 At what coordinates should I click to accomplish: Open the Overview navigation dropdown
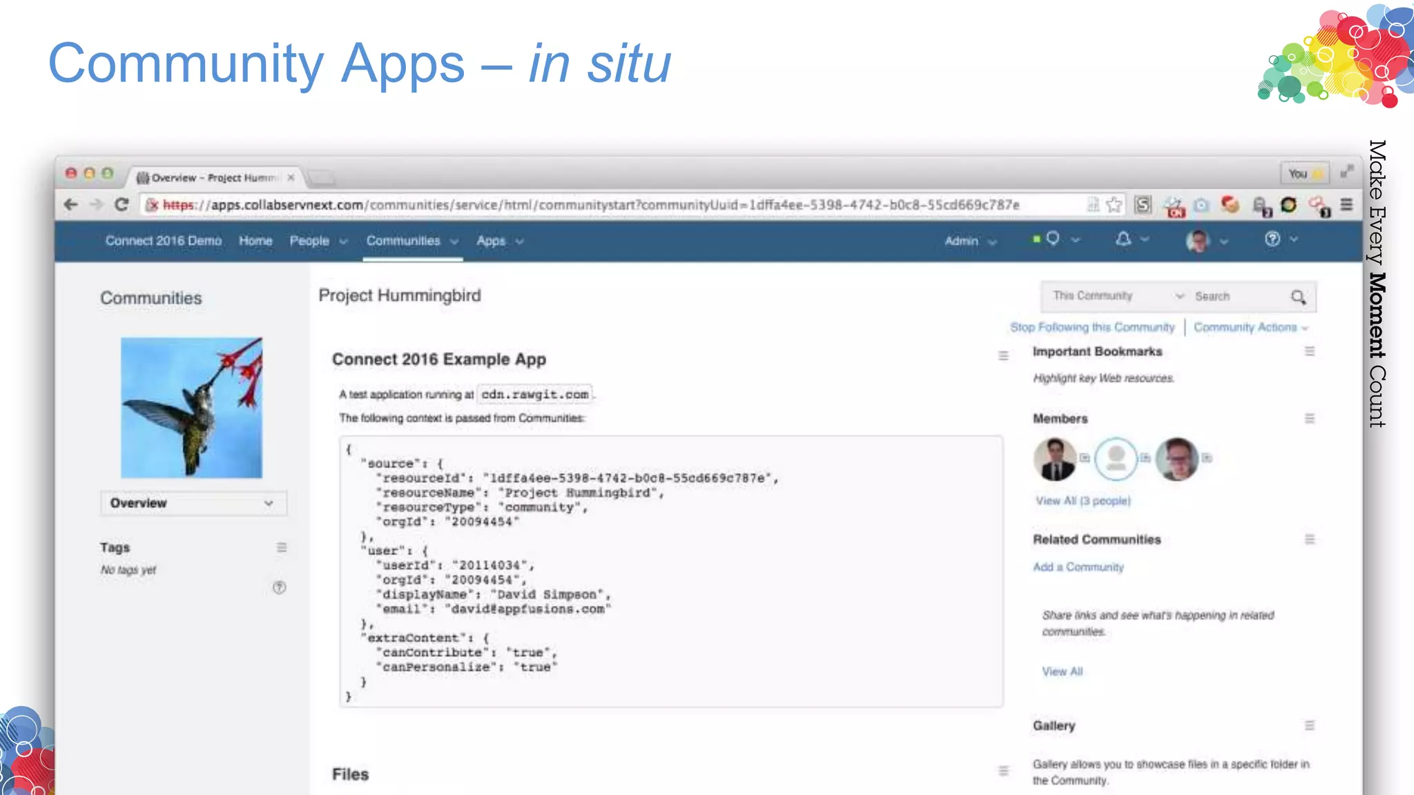point(193,503)
